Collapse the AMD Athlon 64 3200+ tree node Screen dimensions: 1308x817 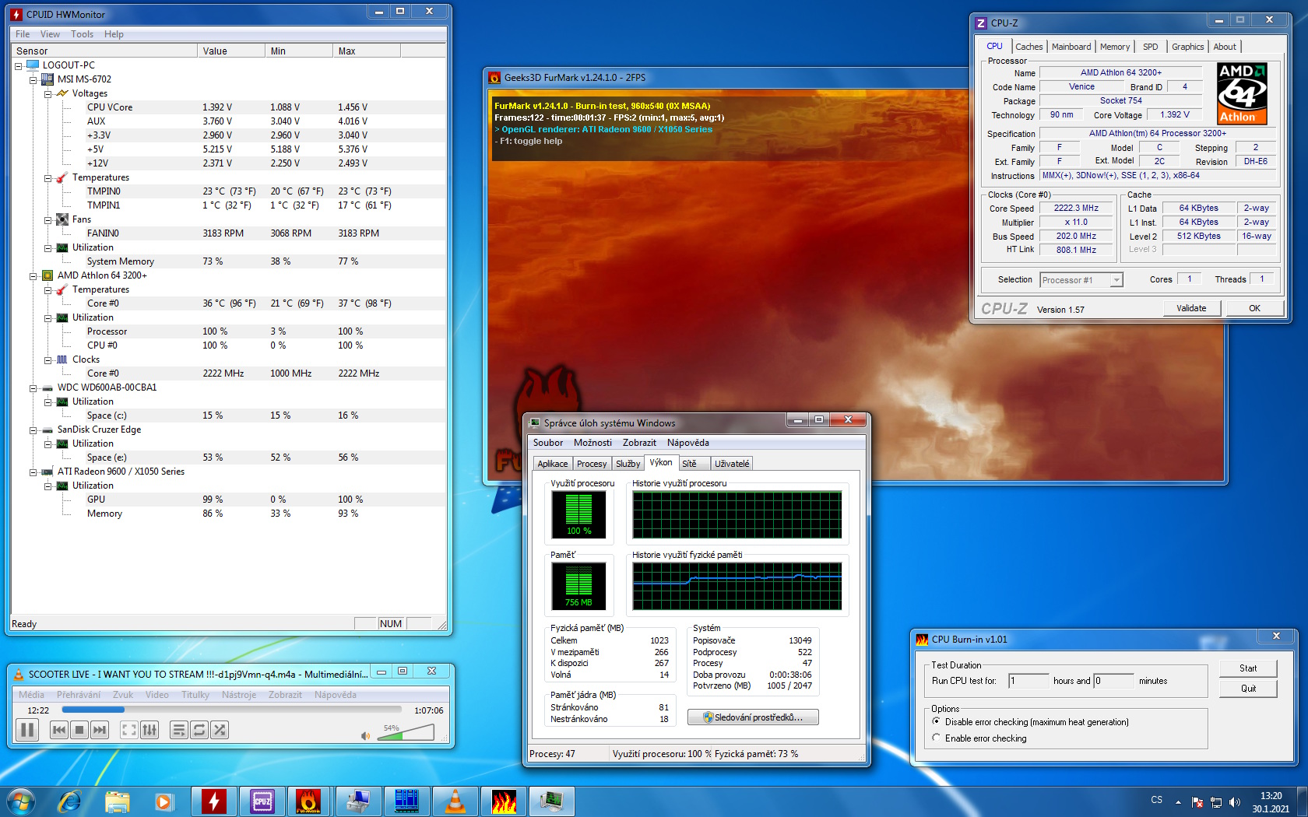33,275
